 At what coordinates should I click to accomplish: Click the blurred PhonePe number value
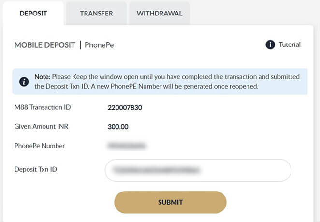(127, 146)
